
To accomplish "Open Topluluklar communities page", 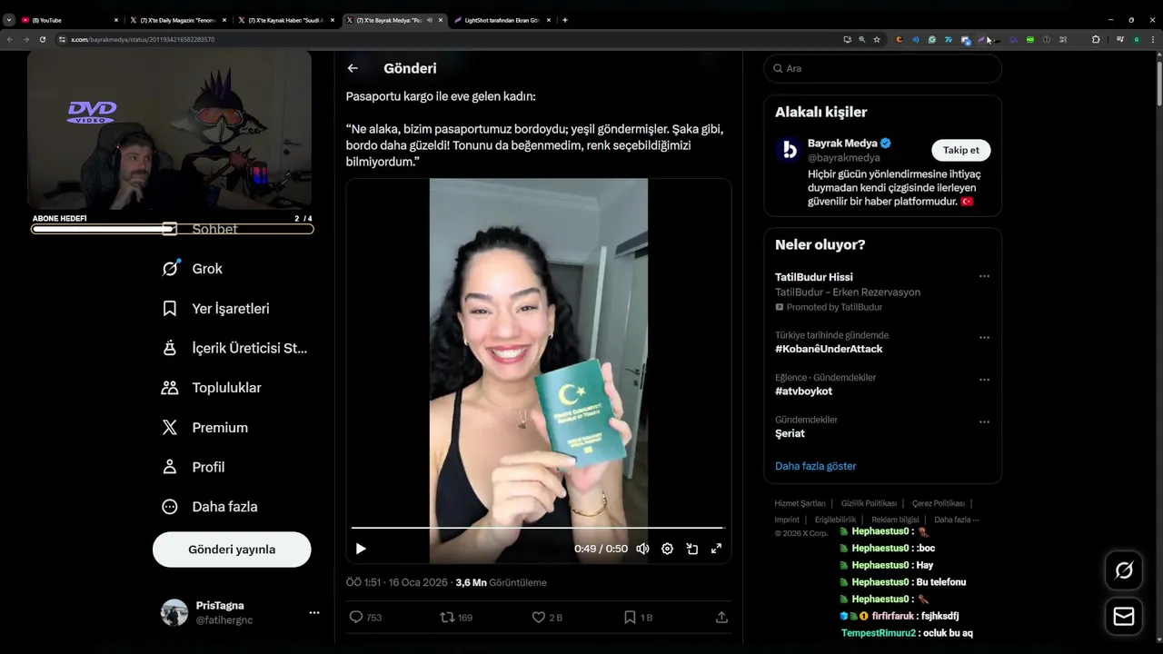I will click(212, 388).
